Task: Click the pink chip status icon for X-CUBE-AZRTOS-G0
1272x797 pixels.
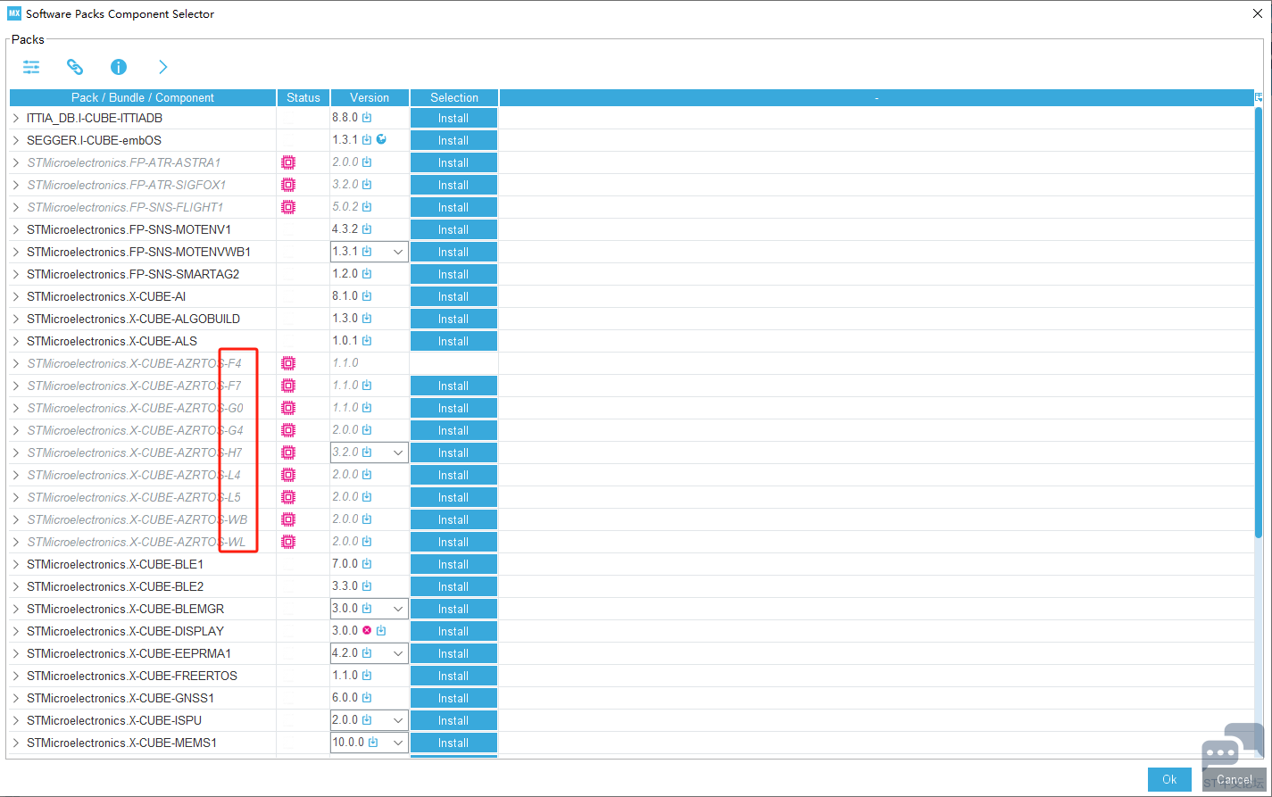Action: 288,408
